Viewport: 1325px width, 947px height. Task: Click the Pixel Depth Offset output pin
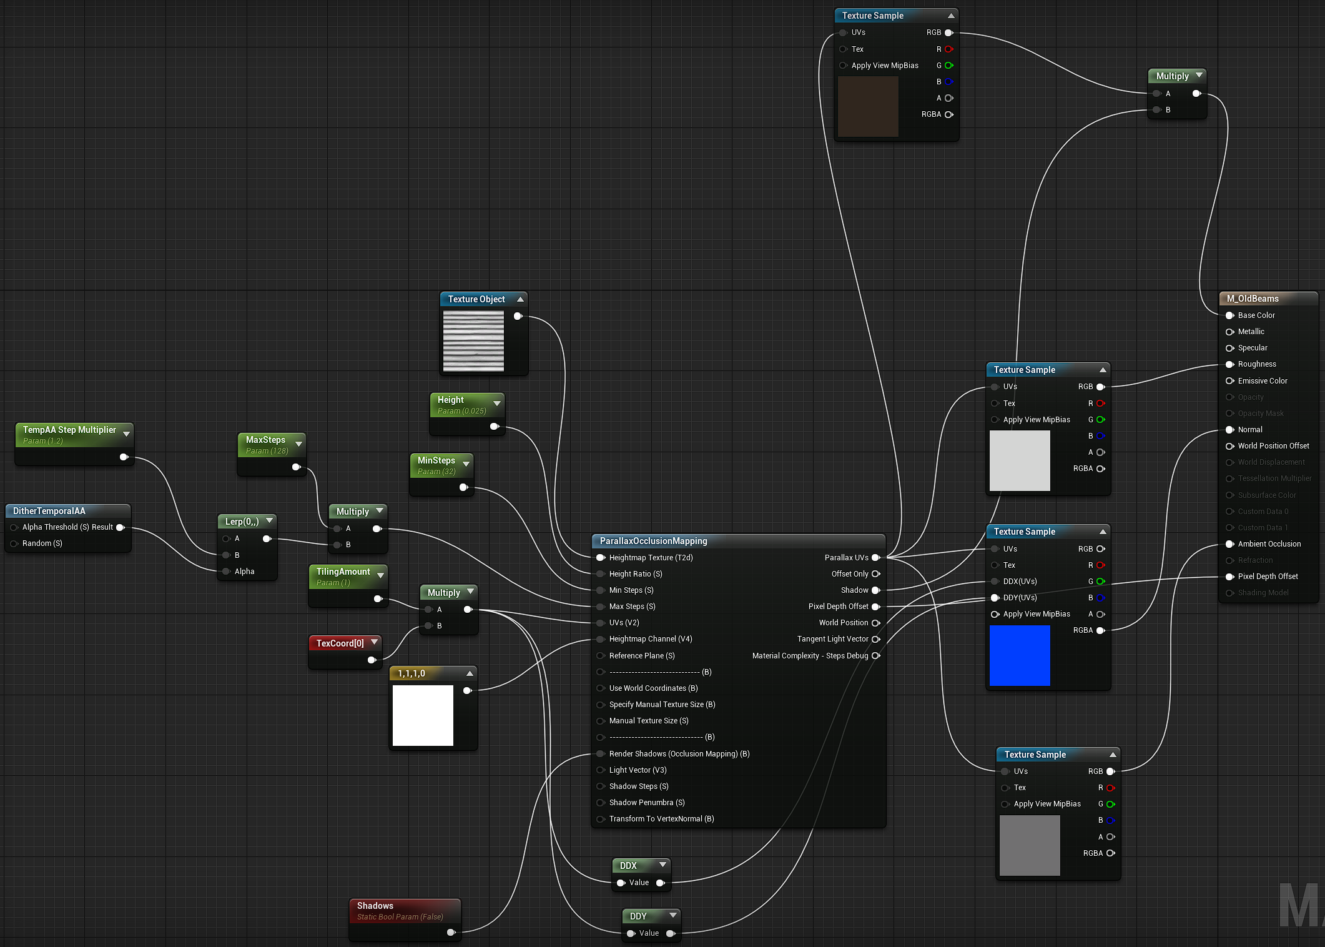click(875, 607)
